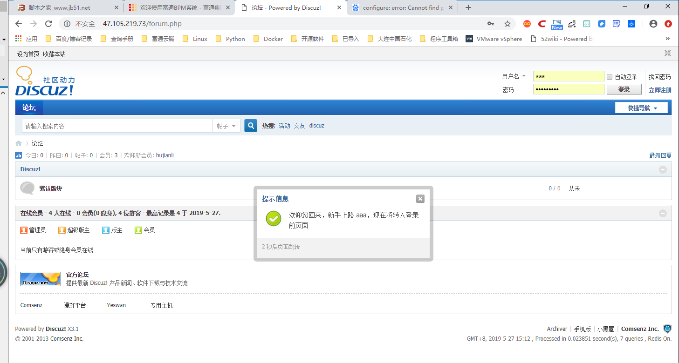Image resolution: width=679 pixels, height=363 pixels.
Task: Open the Chrome profile avatar icon
Action: [x=653, y=24]
